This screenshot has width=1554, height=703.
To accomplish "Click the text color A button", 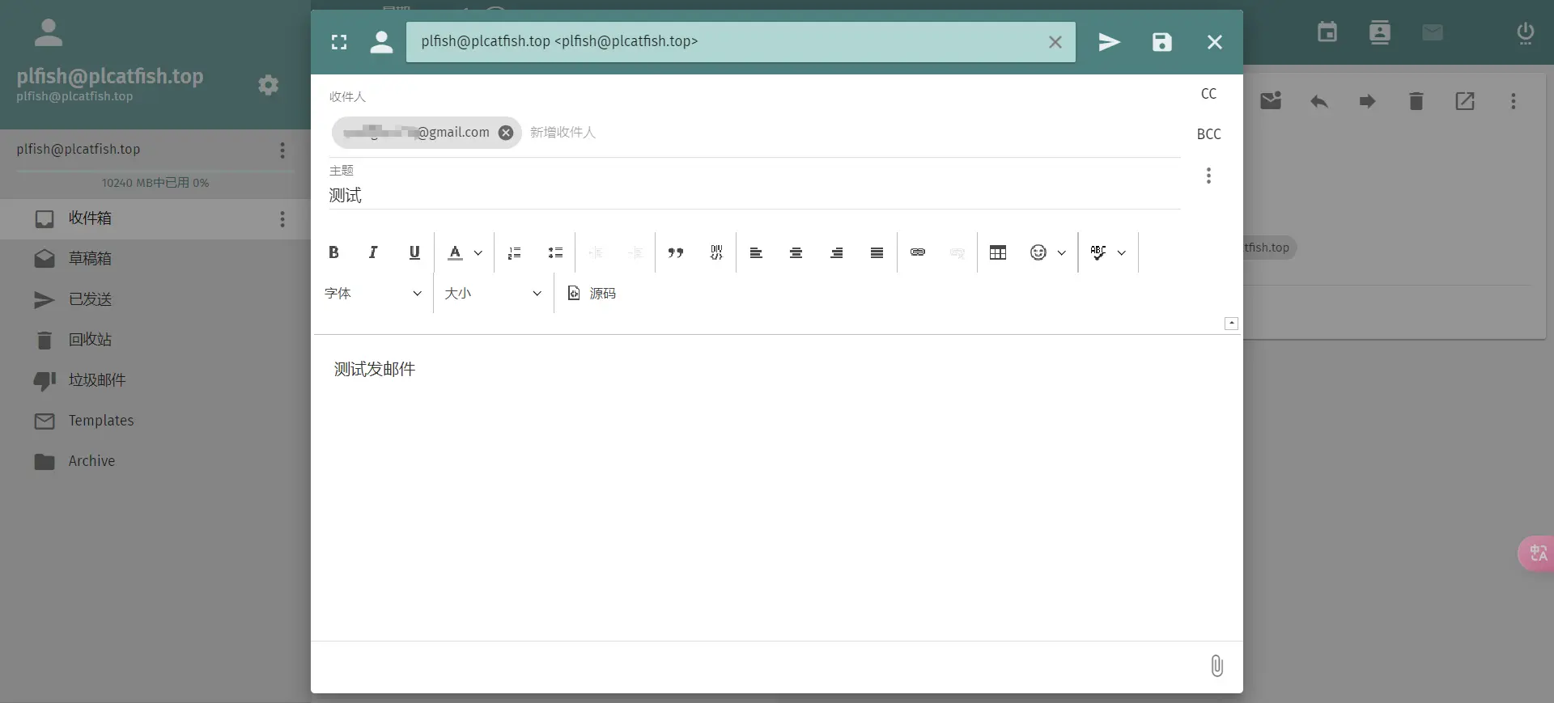I will click(x=455, y=252).
